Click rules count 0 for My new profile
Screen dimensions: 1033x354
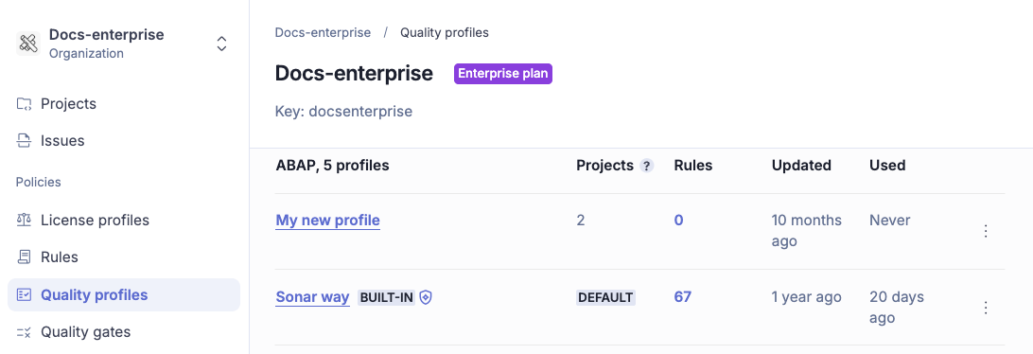678,221
